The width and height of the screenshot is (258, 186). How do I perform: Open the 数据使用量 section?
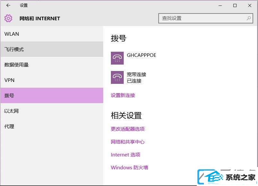(52, 65)
